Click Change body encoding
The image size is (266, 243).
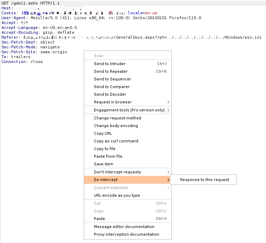[128, 126]
